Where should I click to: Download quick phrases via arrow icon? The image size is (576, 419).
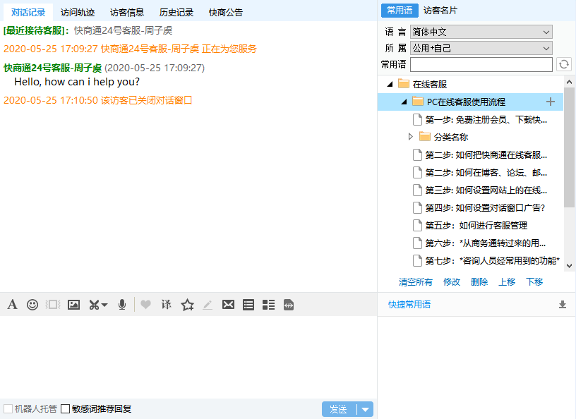pos(563,305)
